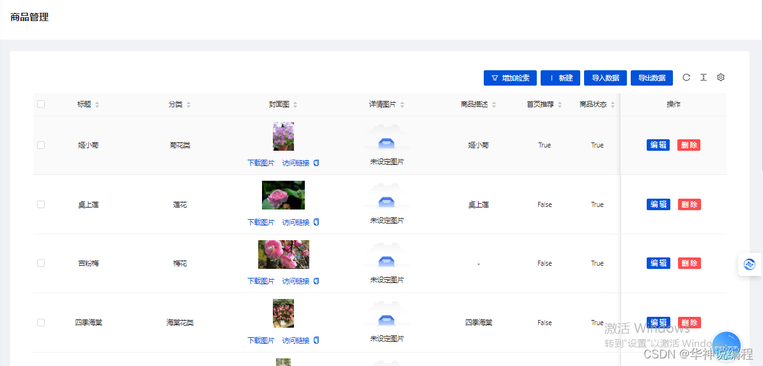Visit link for 四季海棠 cover image
Image resolution: width=763 pixels, height=366 pixels.
tap(296, 340)
